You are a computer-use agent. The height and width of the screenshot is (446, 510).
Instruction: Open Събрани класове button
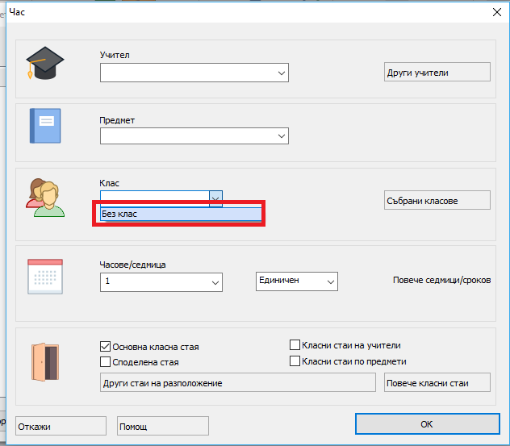click(437, 200)
